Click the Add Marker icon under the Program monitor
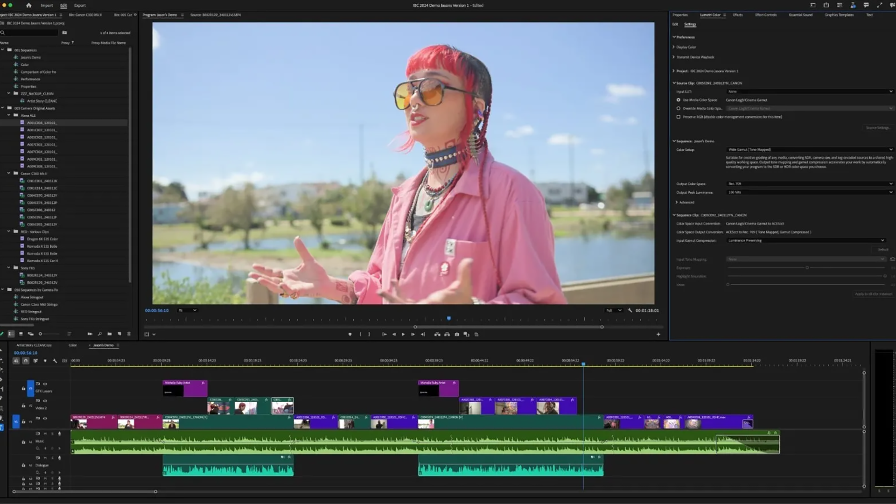Screen dimensions: 896x504 pos(350,335)
